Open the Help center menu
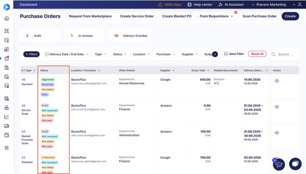The width and height of the screenshot is (306, 174). (x=200, y=5)
